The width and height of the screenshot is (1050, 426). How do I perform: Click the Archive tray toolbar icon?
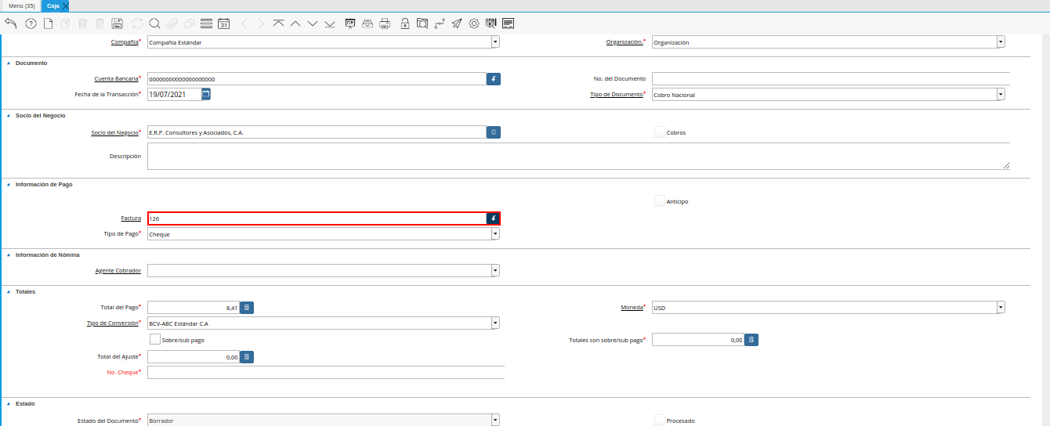pyautogui.click(x=367, y=23)
